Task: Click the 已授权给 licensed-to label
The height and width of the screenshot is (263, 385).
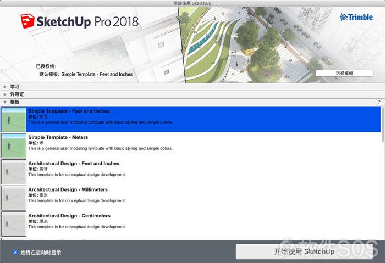Action: click(46, 66)
